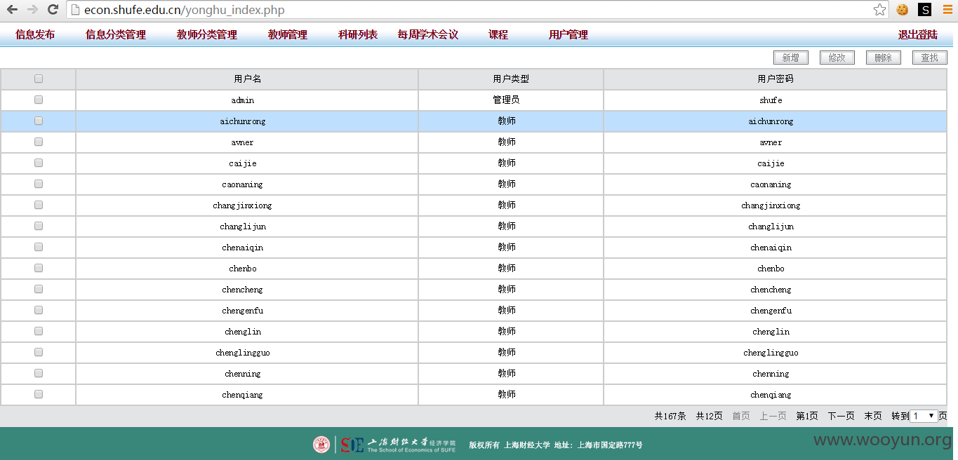This screenshot has width=958, height=460.
Task: Select the checkbox for user chenqiang
Action: pyautogui.click(x=39, y=394)
